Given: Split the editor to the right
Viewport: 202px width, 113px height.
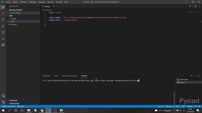Looking at the screenshot, I should pos(196,6).
